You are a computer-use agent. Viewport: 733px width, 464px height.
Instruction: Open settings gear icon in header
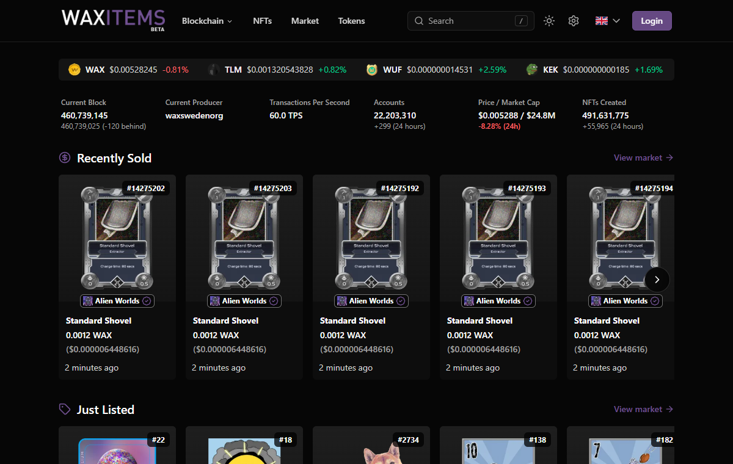(573, 21)
